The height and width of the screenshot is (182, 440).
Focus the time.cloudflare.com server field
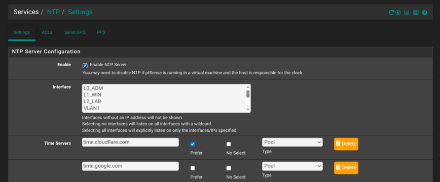(x=130, y=142)
